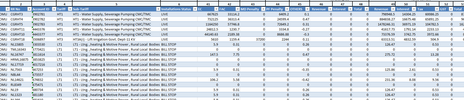Image resolution: width=464 pixels, height=100 pixels.
Task: Select the cell containing CGRHT3
Action: point(21,14)
